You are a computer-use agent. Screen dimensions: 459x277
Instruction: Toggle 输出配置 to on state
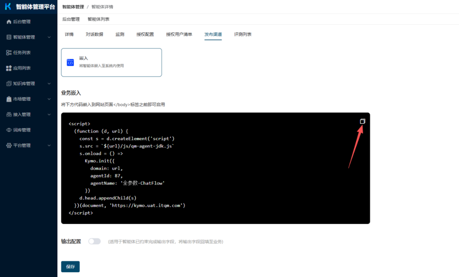[94, 241]
